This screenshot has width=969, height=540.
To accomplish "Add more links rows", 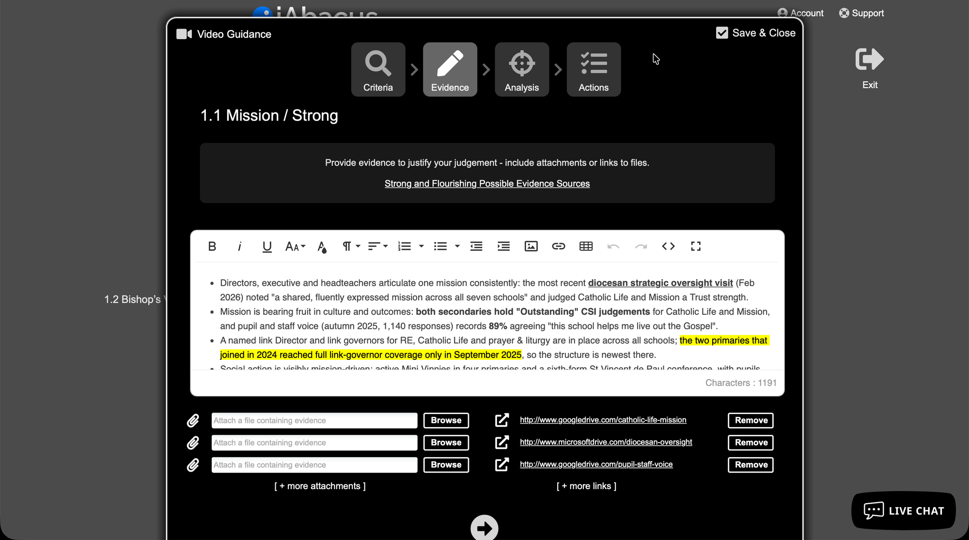I will click(x=586, y=486).
